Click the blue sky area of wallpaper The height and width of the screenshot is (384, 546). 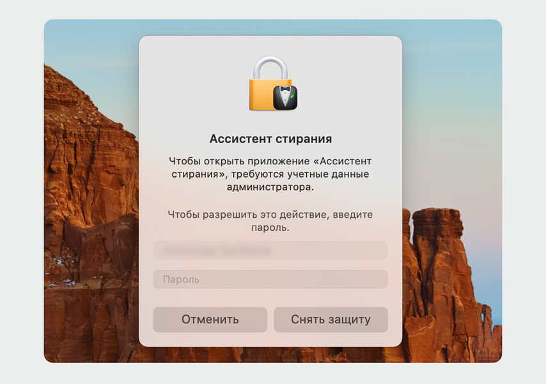[453, 87]
